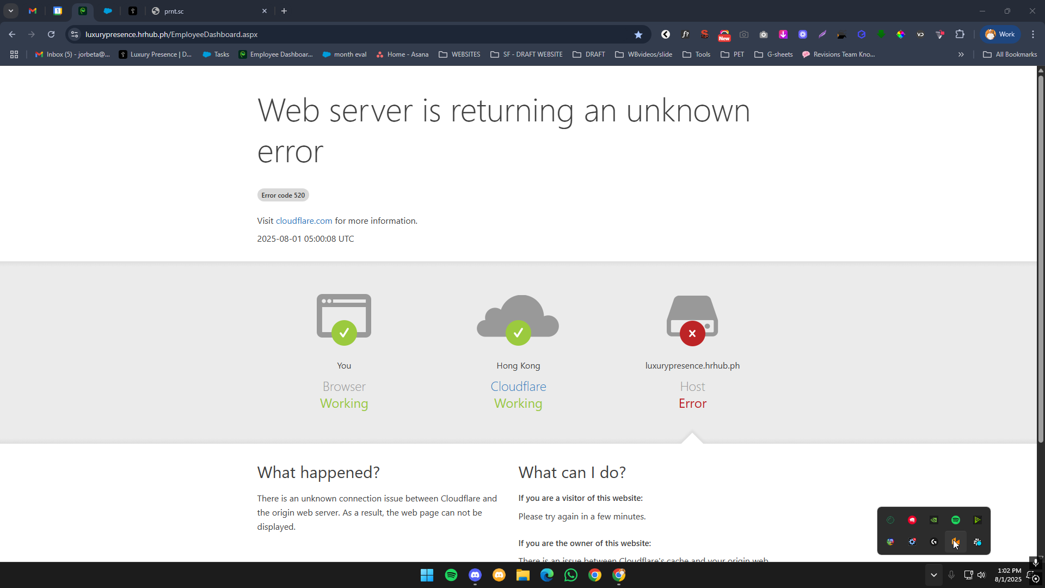The height and width of the screenshot is (588, 1045).
Task: Open Logitech G HUB tray icon
Action: [x=934, y=542]
